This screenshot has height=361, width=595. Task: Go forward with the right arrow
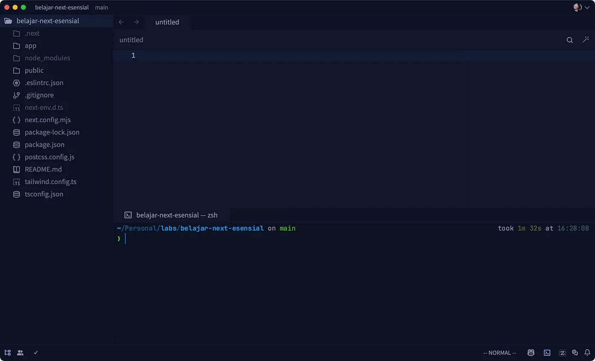tap(136, 22)
